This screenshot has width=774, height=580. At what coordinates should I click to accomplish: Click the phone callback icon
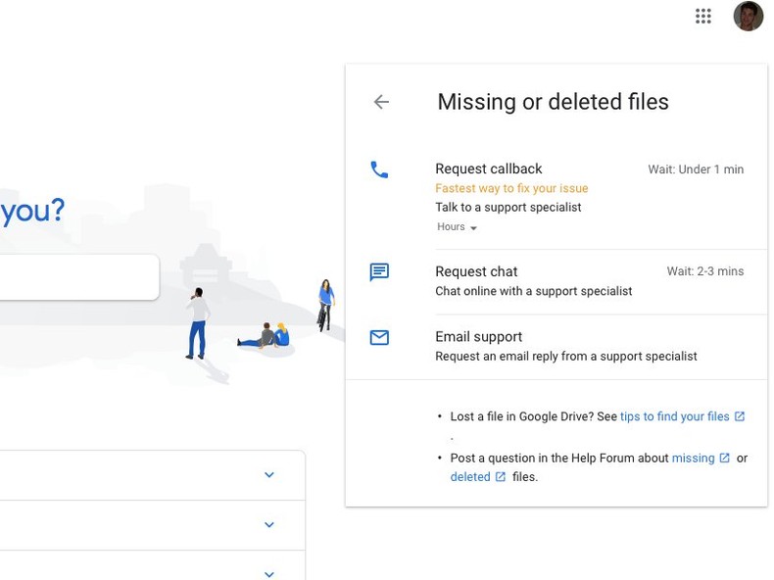pyautogui.click(x=379, y=169)
